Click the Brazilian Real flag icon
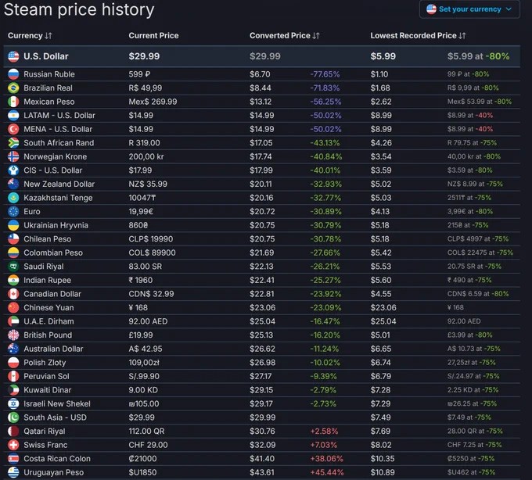 tap(13, 88)
